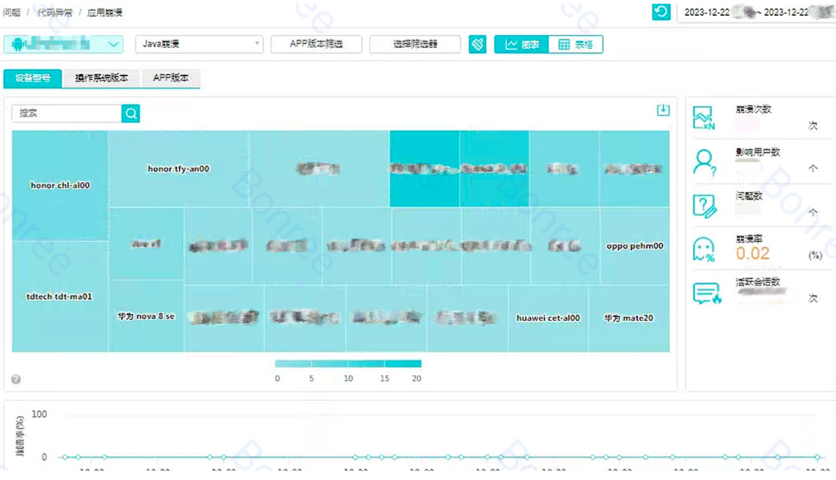Click the active sessions (活跃会话数) icon

[x=706, y=293]
